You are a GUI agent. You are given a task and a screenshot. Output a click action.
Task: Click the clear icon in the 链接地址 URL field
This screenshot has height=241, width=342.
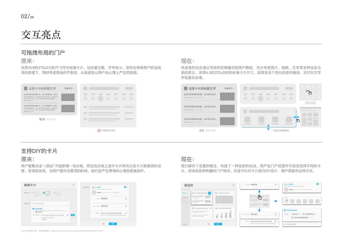coord(275,222)
